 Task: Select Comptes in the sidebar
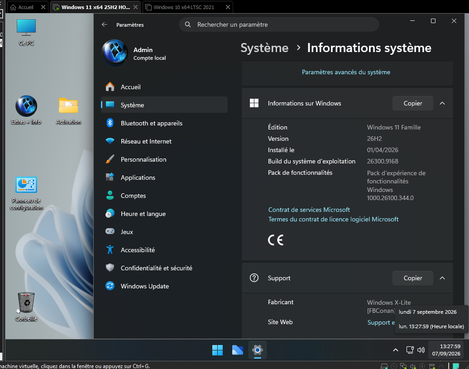[x=164, y=196]
